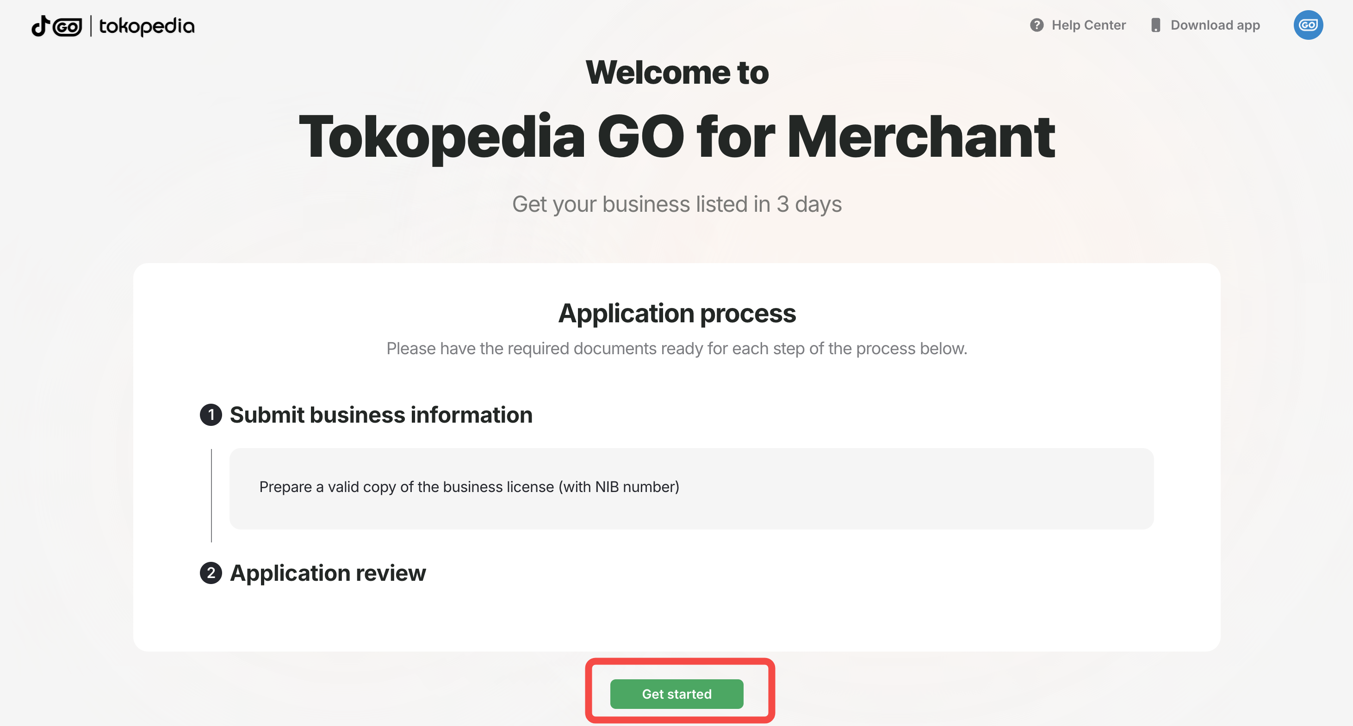This screenshot has height=726, width=1353.
Task: Click the step 1 number badge
Action: (211, 415)
